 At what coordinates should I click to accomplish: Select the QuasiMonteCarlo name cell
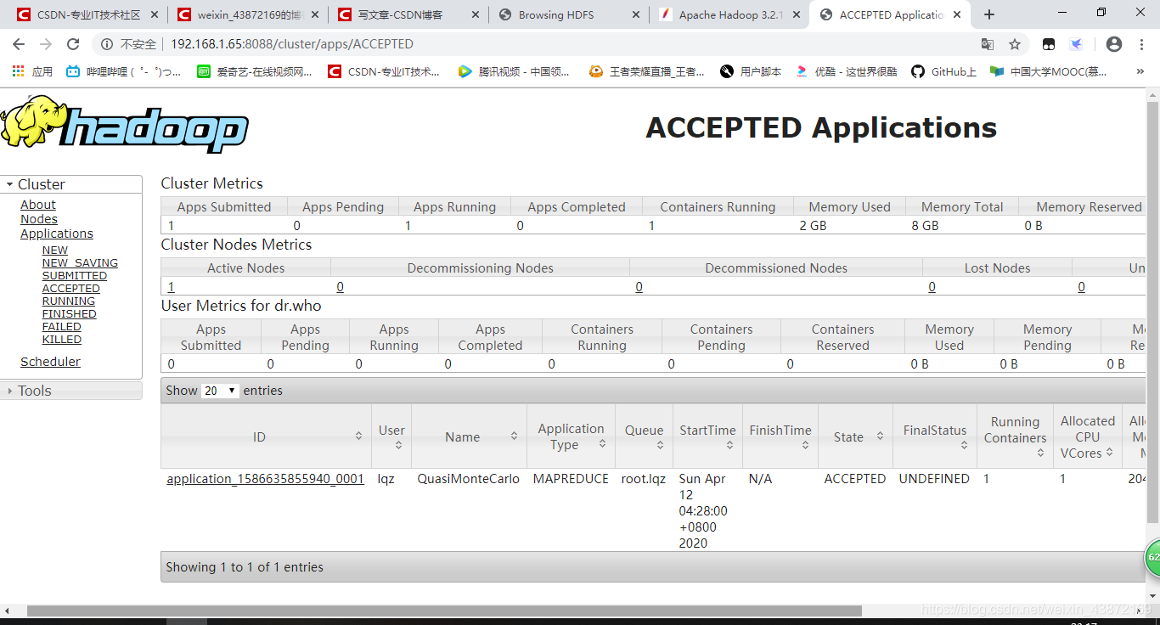pos(469,479)
